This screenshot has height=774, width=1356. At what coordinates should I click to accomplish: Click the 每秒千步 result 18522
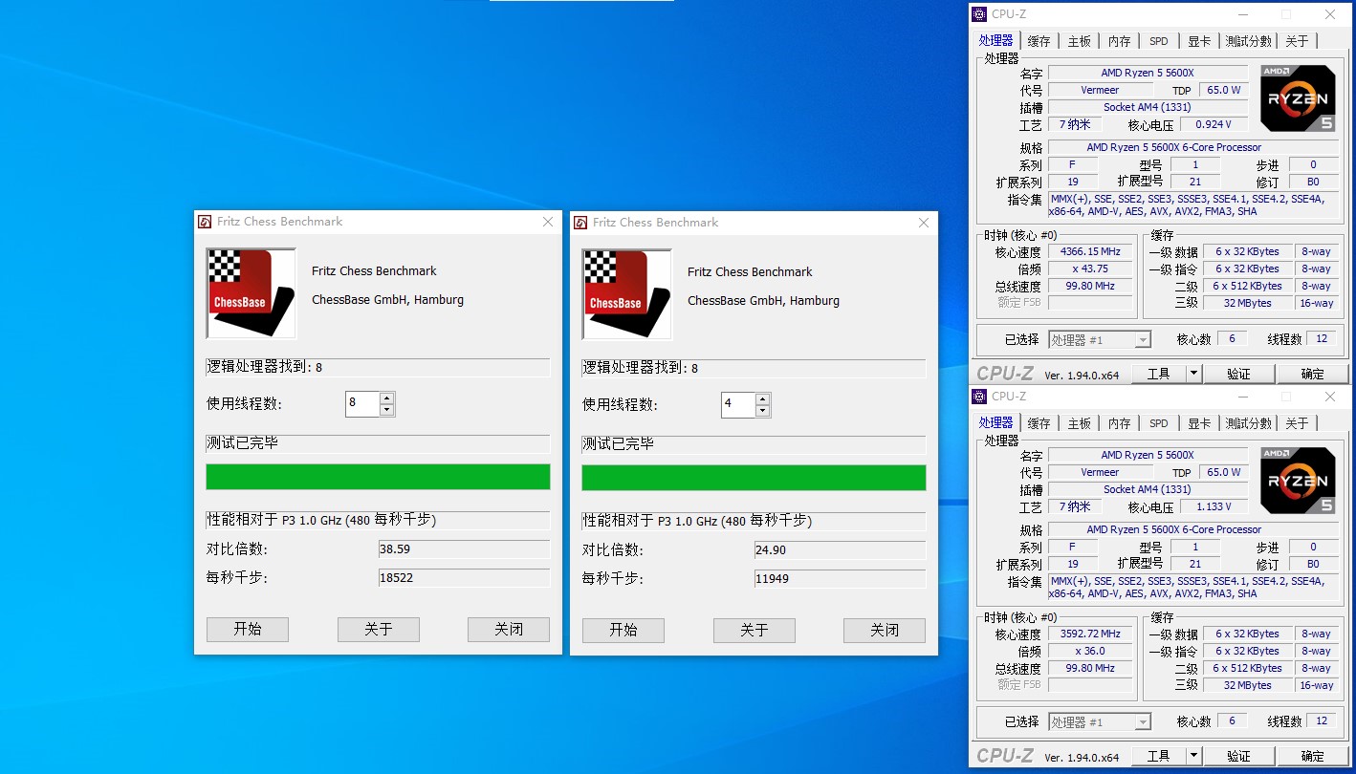click(465, 578)
